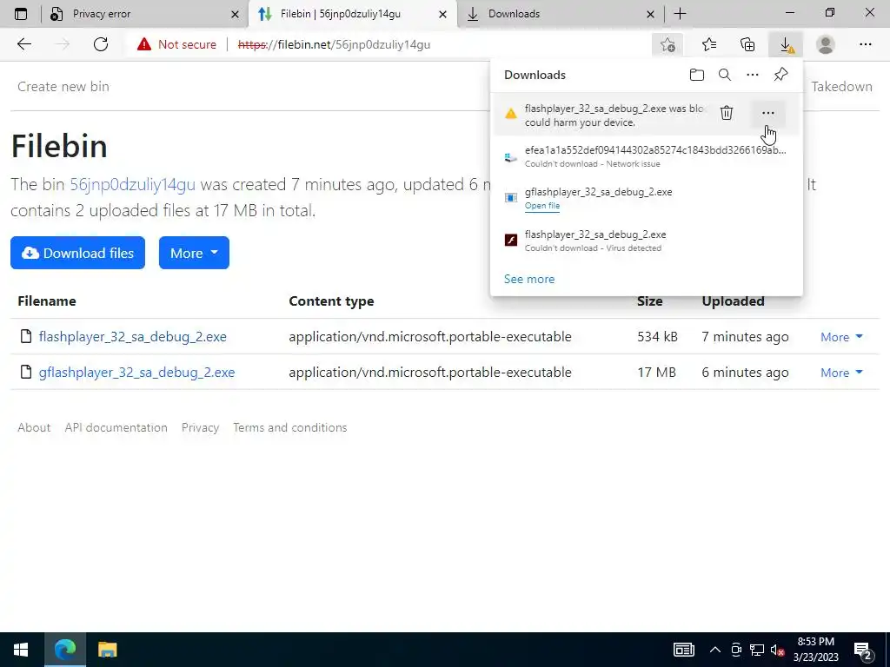Open Edge Settings and more menu

click(x=865, y=44)
